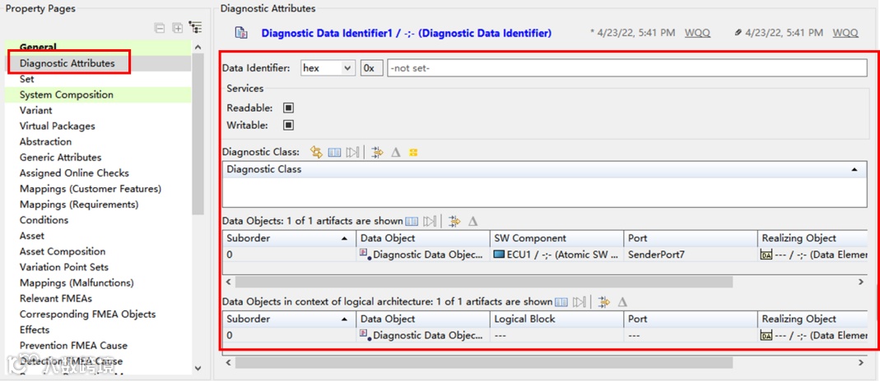
Task: Select the Diagnostic Attributes property page
Action: [67, 63]
